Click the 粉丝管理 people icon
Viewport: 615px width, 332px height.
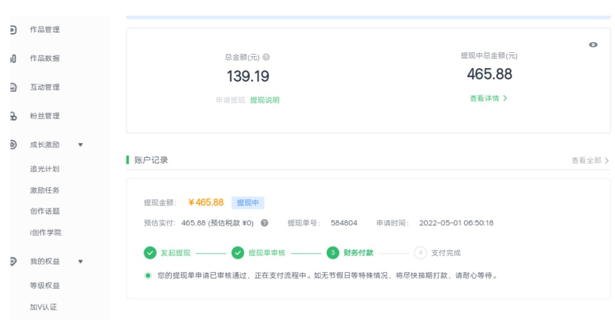pos(14,116)
